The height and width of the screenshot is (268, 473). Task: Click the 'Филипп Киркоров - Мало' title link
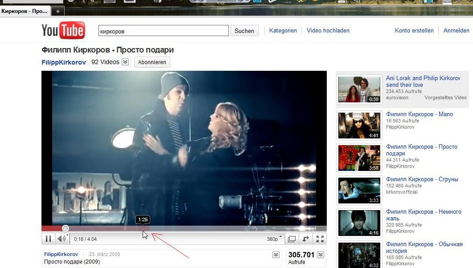pyautogui.click(x=420, y=114)
